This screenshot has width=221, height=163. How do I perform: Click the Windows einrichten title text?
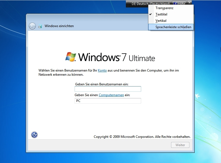[x=59, y=26]
